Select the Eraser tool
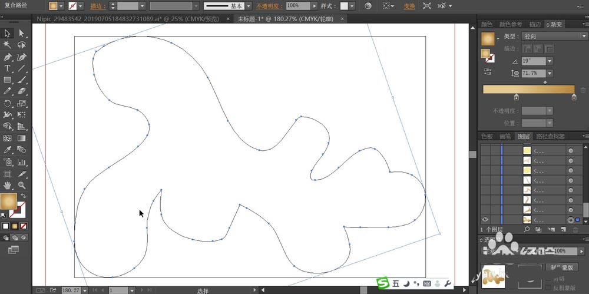Screen dimensions: 589x294 click(21, 91)
